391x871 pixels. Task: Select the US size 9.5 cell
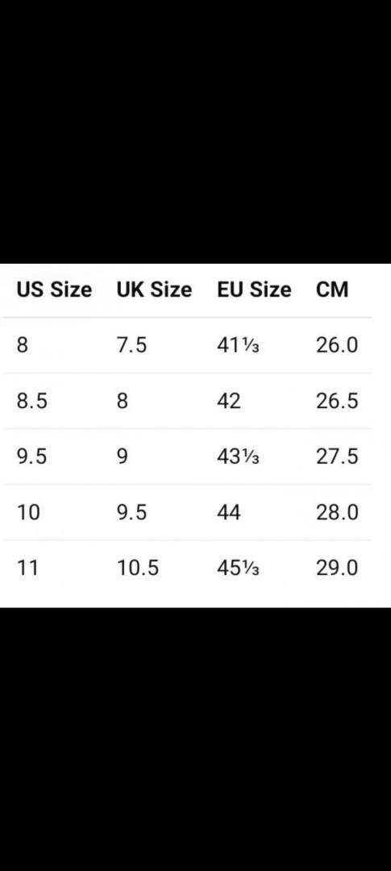coord(31,456)
